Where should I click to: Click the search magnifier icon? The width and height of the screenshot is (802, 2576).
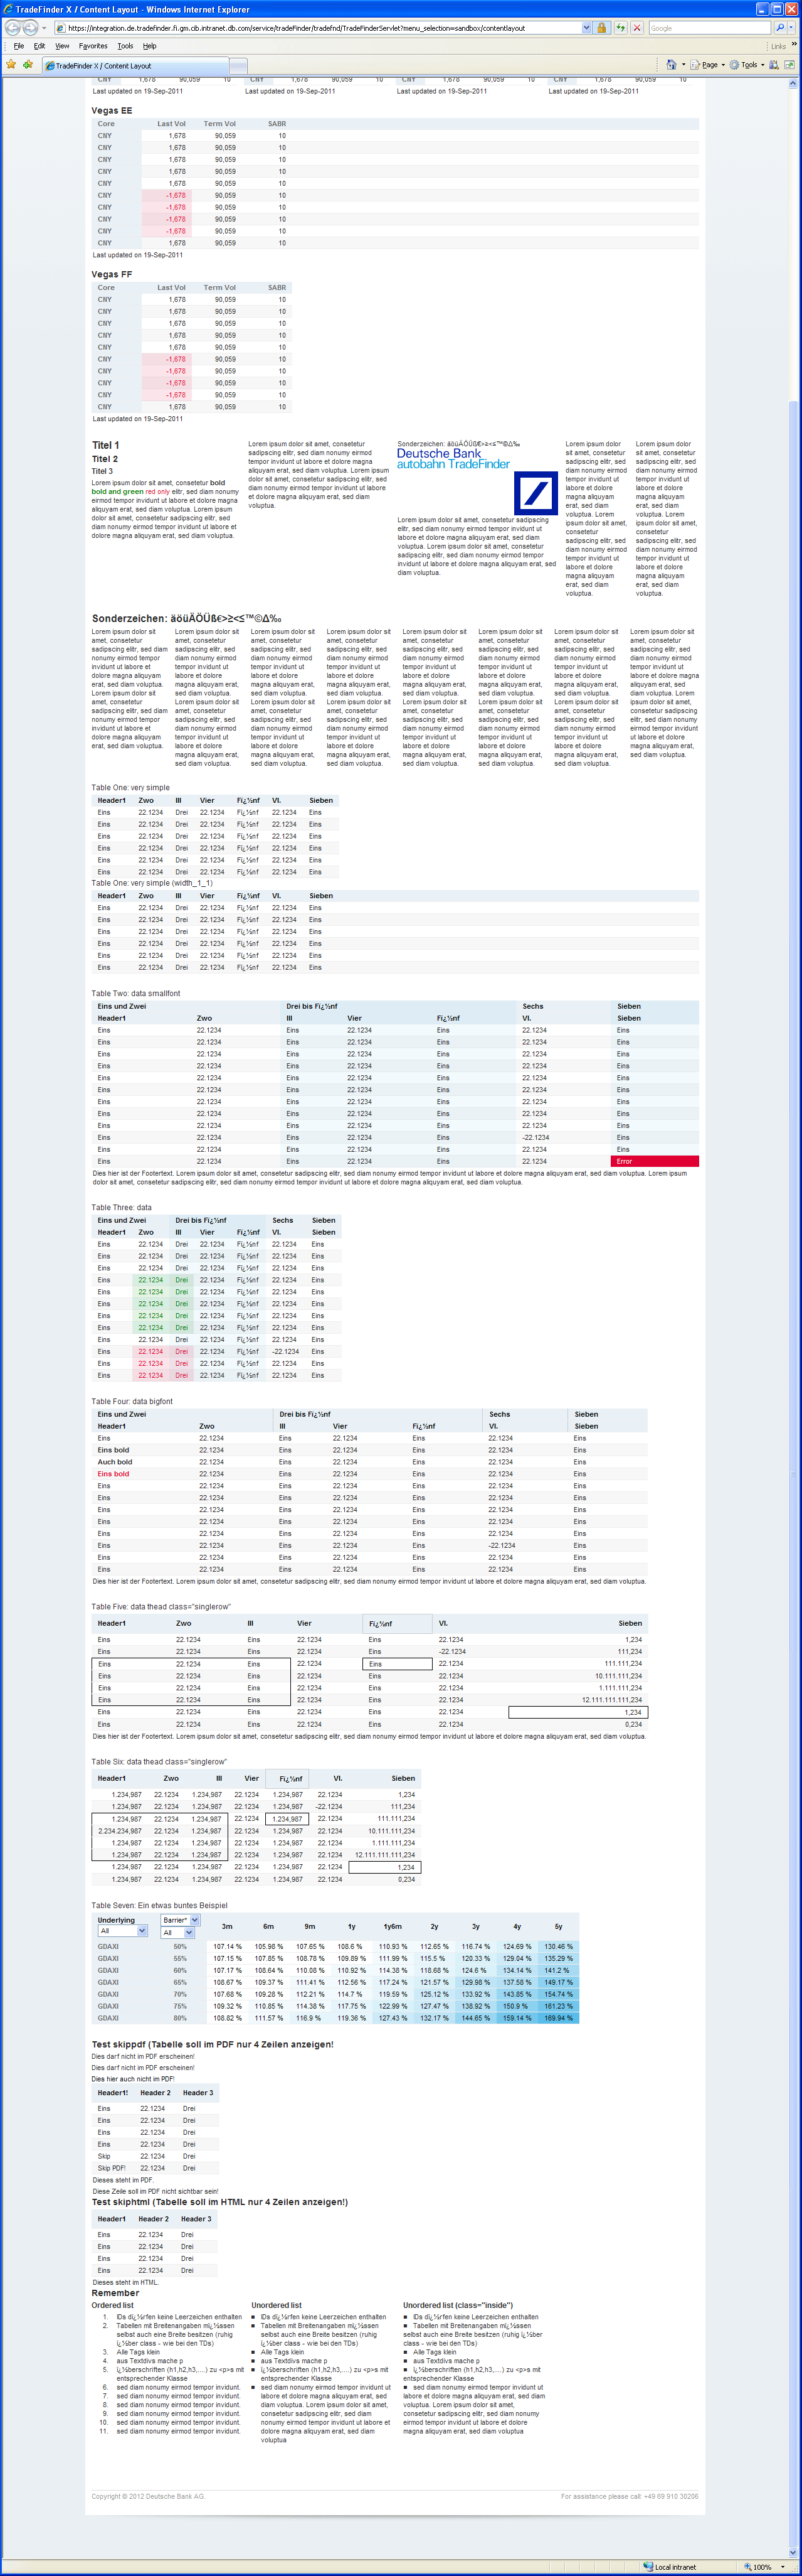[x=780, y=28]
